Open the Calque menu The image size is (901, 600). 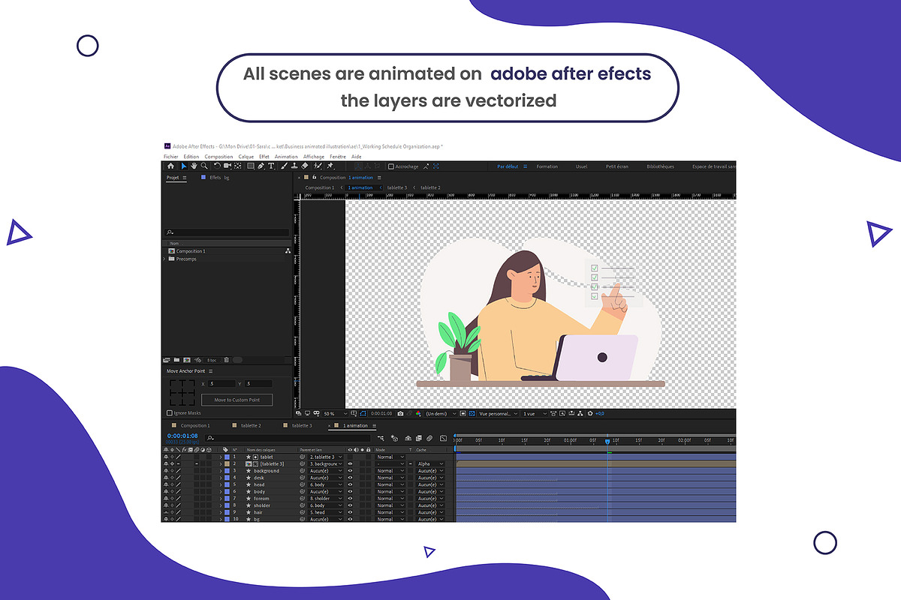tap(246, 157)
